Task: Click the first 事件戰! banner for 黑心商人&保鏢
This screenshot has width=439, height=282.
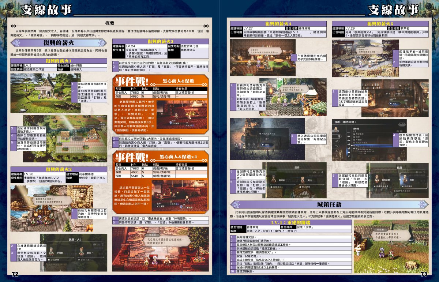Action: 160,80
